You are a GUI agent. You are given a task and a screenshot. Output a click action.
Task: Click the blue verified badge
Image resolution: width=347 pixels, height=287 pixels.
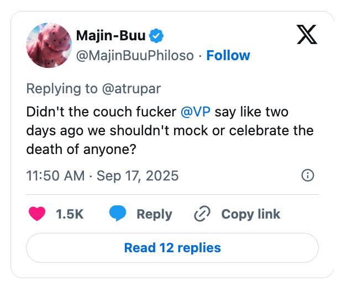coord(156,35)
